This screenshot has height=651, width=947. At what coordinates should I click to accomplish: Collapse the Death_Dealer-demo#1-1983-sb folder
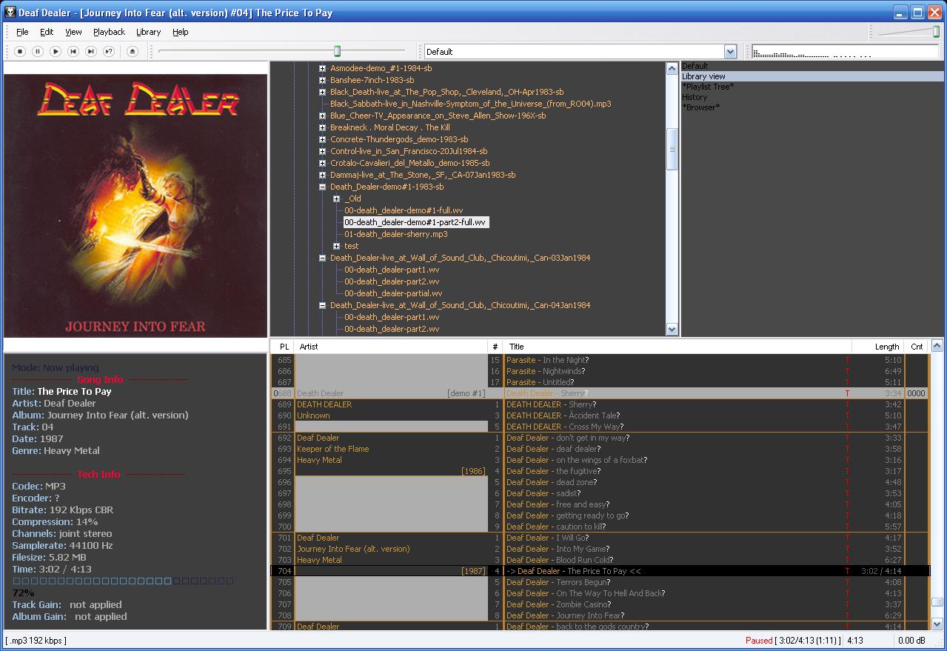[x=323, y=187]
